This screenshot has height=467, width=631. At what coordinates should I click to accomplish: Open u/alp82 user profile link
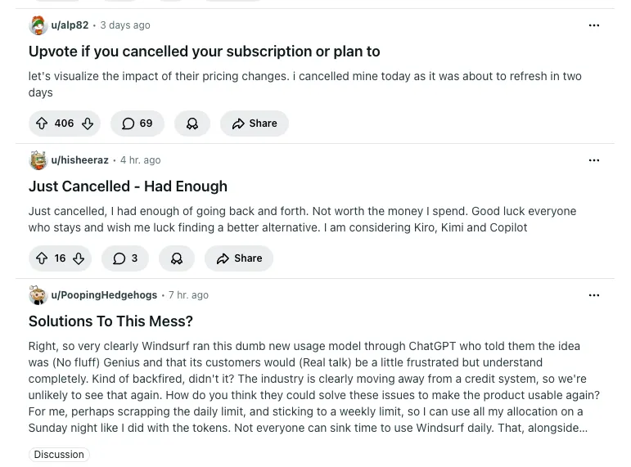70,25
